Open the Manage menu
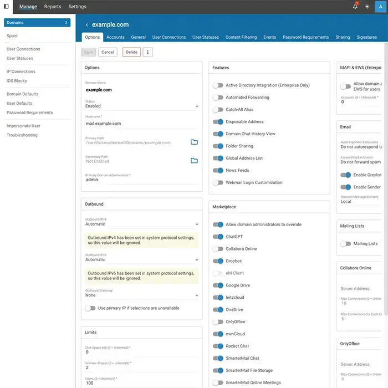388x388 pixels. point(28,7)
